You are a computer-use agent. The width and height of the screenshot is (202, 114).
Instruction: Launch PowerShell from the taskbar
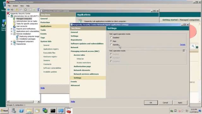pyautogui.click(x=21, y=111)
